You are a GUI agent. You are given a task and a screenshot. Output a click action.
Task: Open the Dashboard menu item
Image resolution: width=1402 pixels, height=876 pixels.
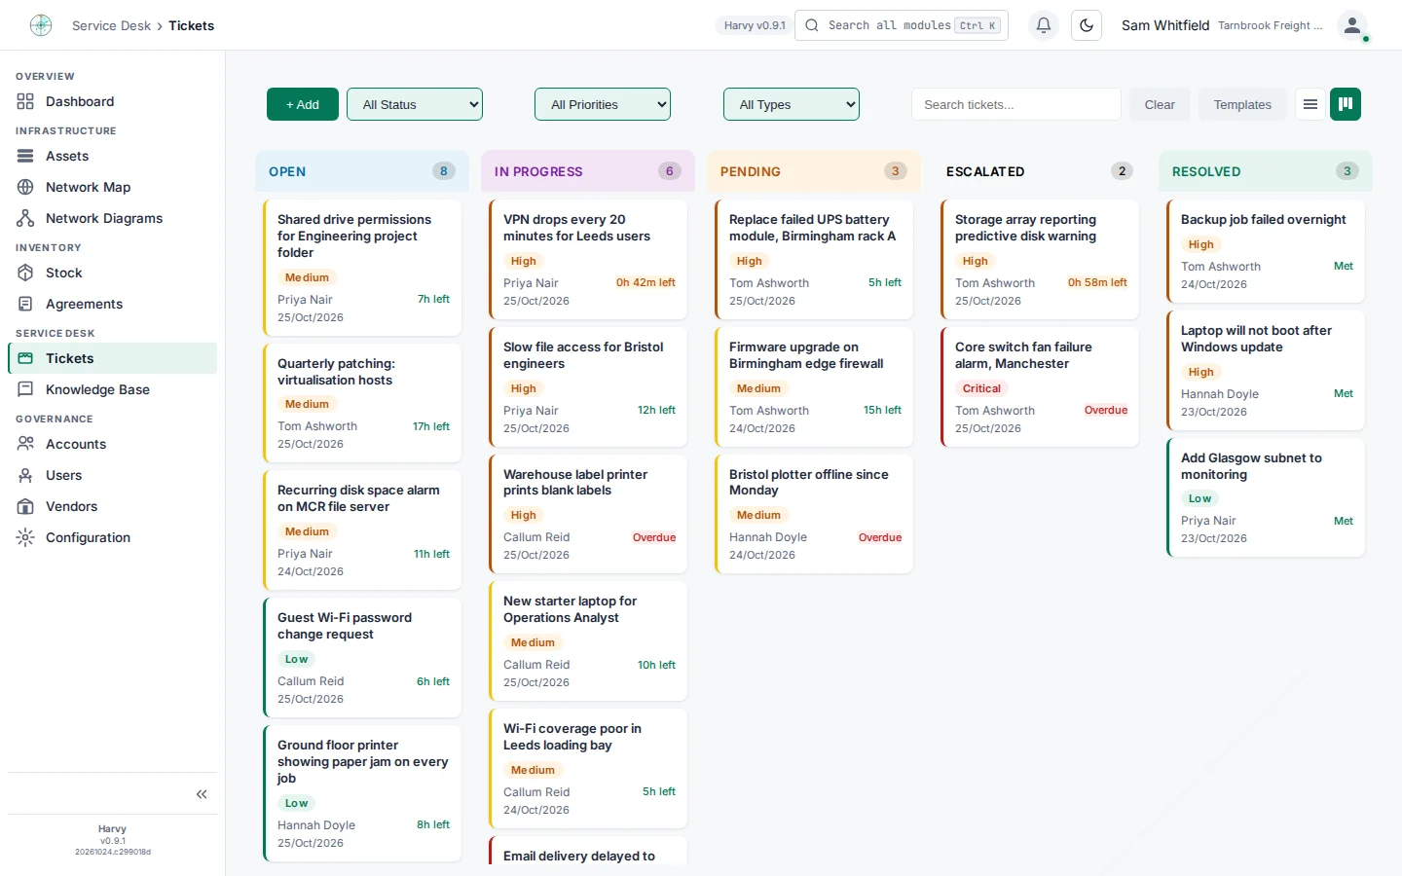pos(113,101)
